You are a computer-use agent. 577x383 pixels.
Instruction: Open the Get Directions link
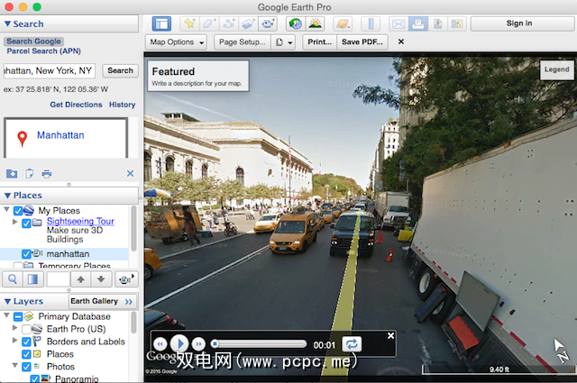(x=76, y=105)
